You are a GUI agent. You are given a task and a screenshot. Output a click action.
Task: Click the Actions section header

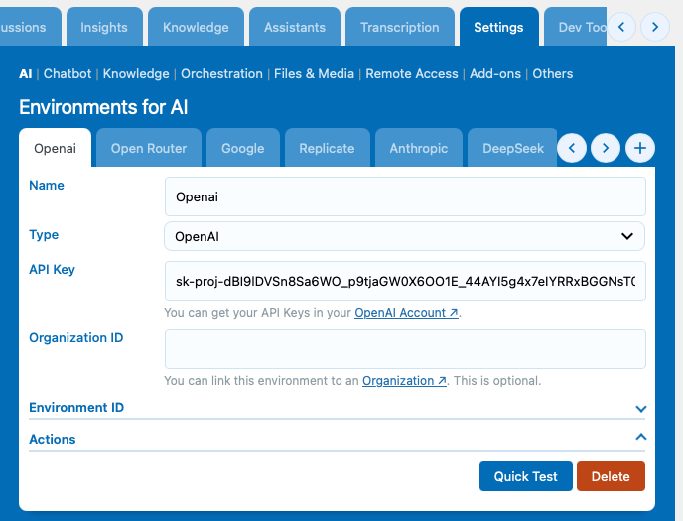pos(337,440)
